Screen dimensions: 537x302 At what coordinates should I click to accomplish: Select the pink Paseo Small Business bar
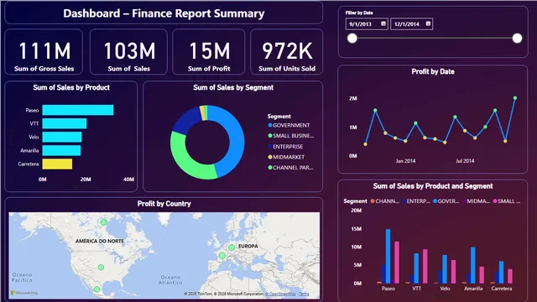pyautogui.click(x=397, y=263)
